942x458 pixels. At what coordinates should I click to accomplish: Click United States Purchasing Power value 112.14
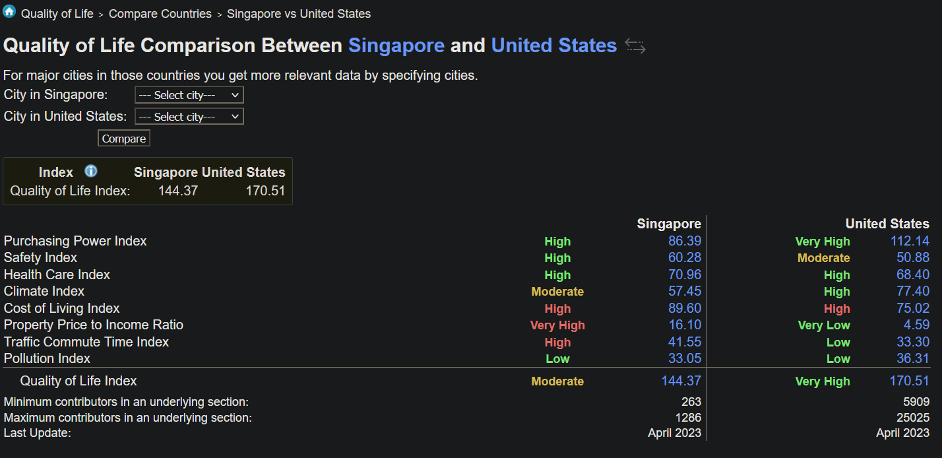coord(910,241)
